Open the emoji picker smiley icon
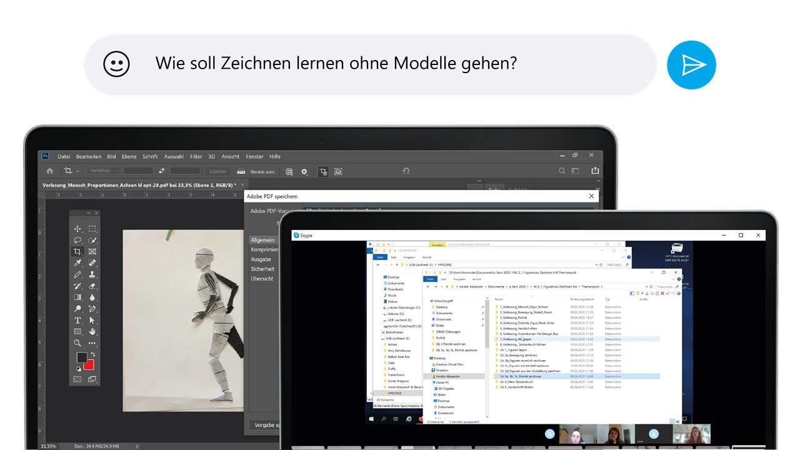 click(116, 64)
